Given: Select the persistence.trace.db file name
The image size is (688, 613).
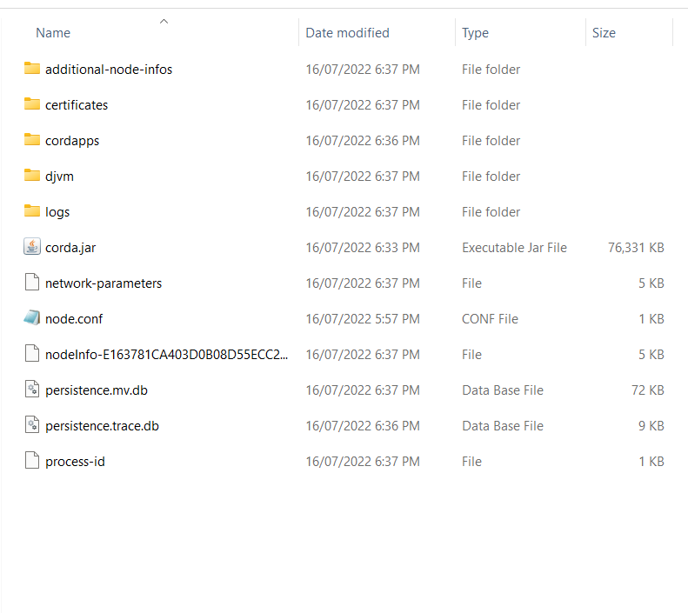Looking at the screenshot, I should coord(103,426).
